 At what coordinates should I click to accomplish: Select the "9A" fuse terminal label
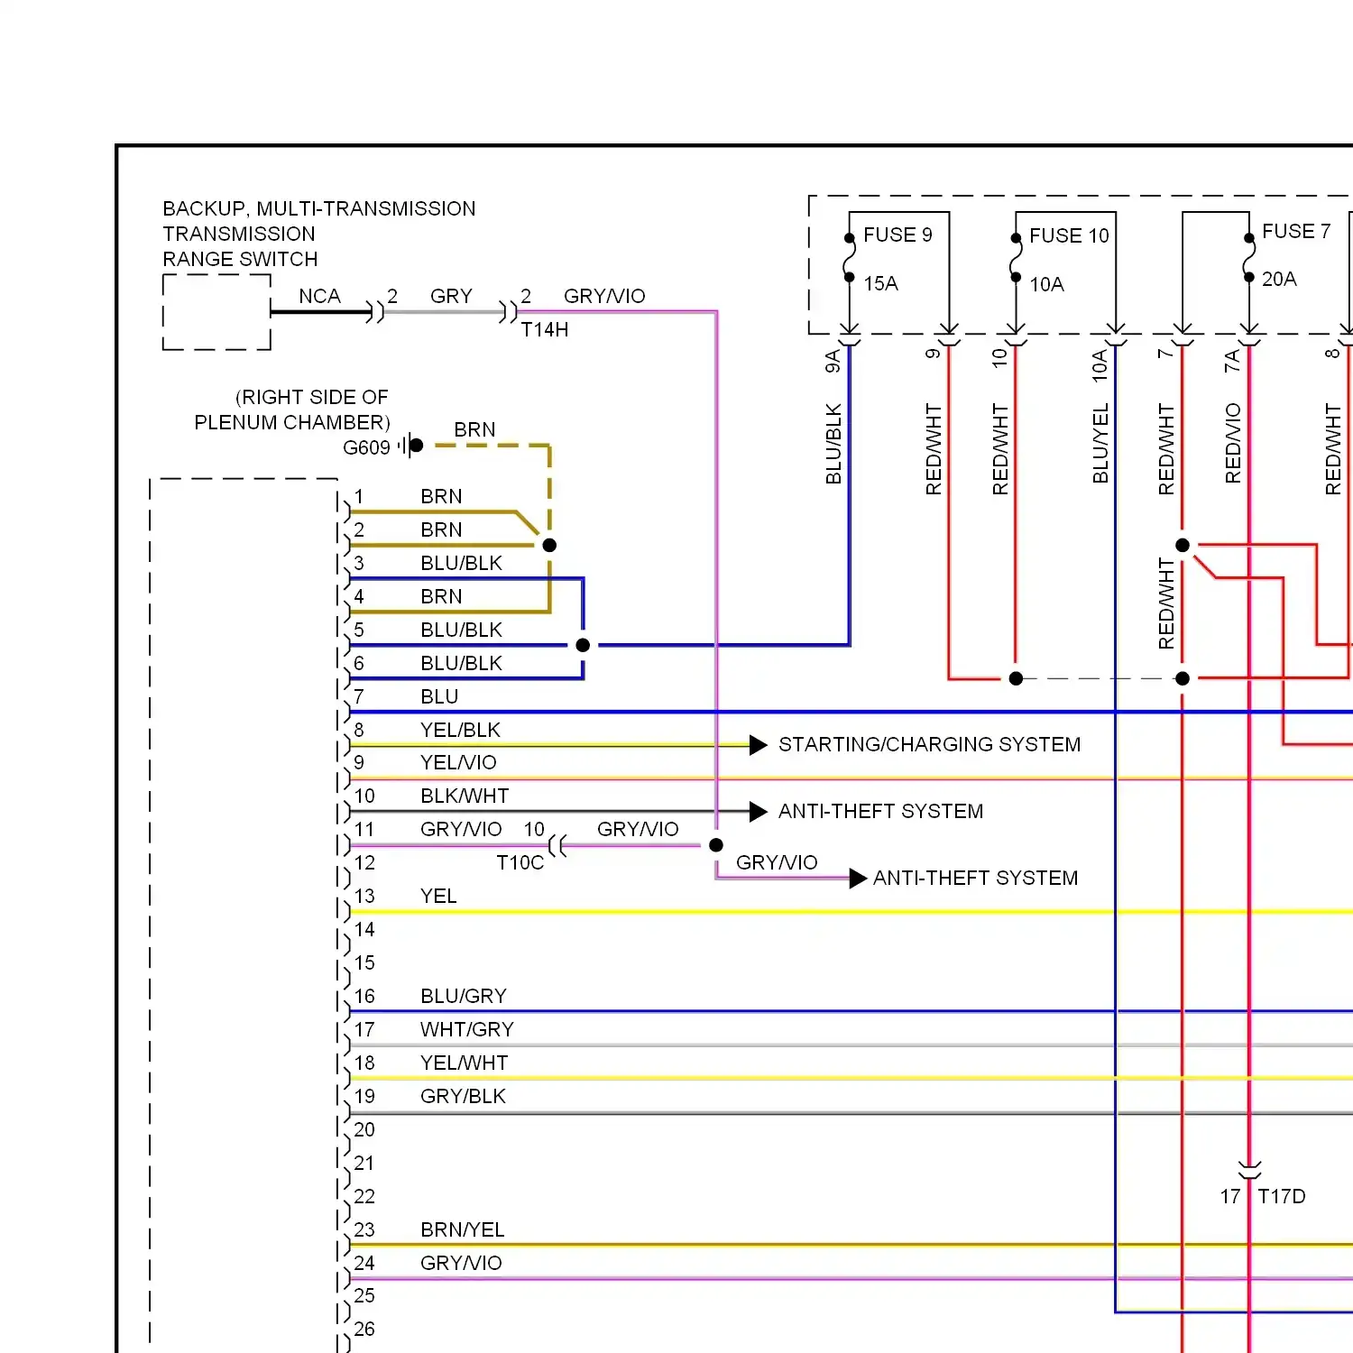[x=833, y=362]
